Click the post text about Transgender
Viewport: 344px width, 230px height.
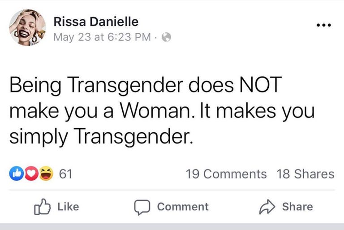pos(162,111)
